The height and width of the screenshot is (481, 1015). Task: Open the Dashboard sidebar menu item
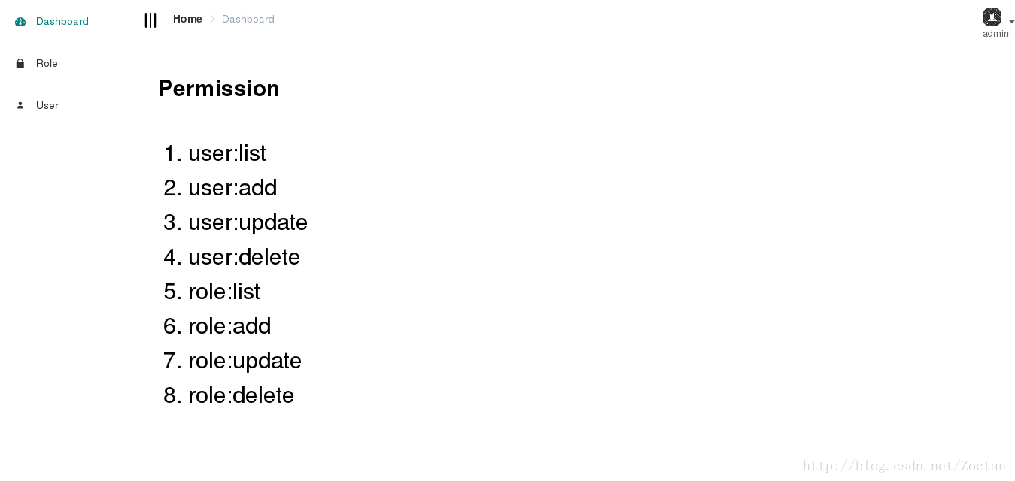(x=62, y=22)
